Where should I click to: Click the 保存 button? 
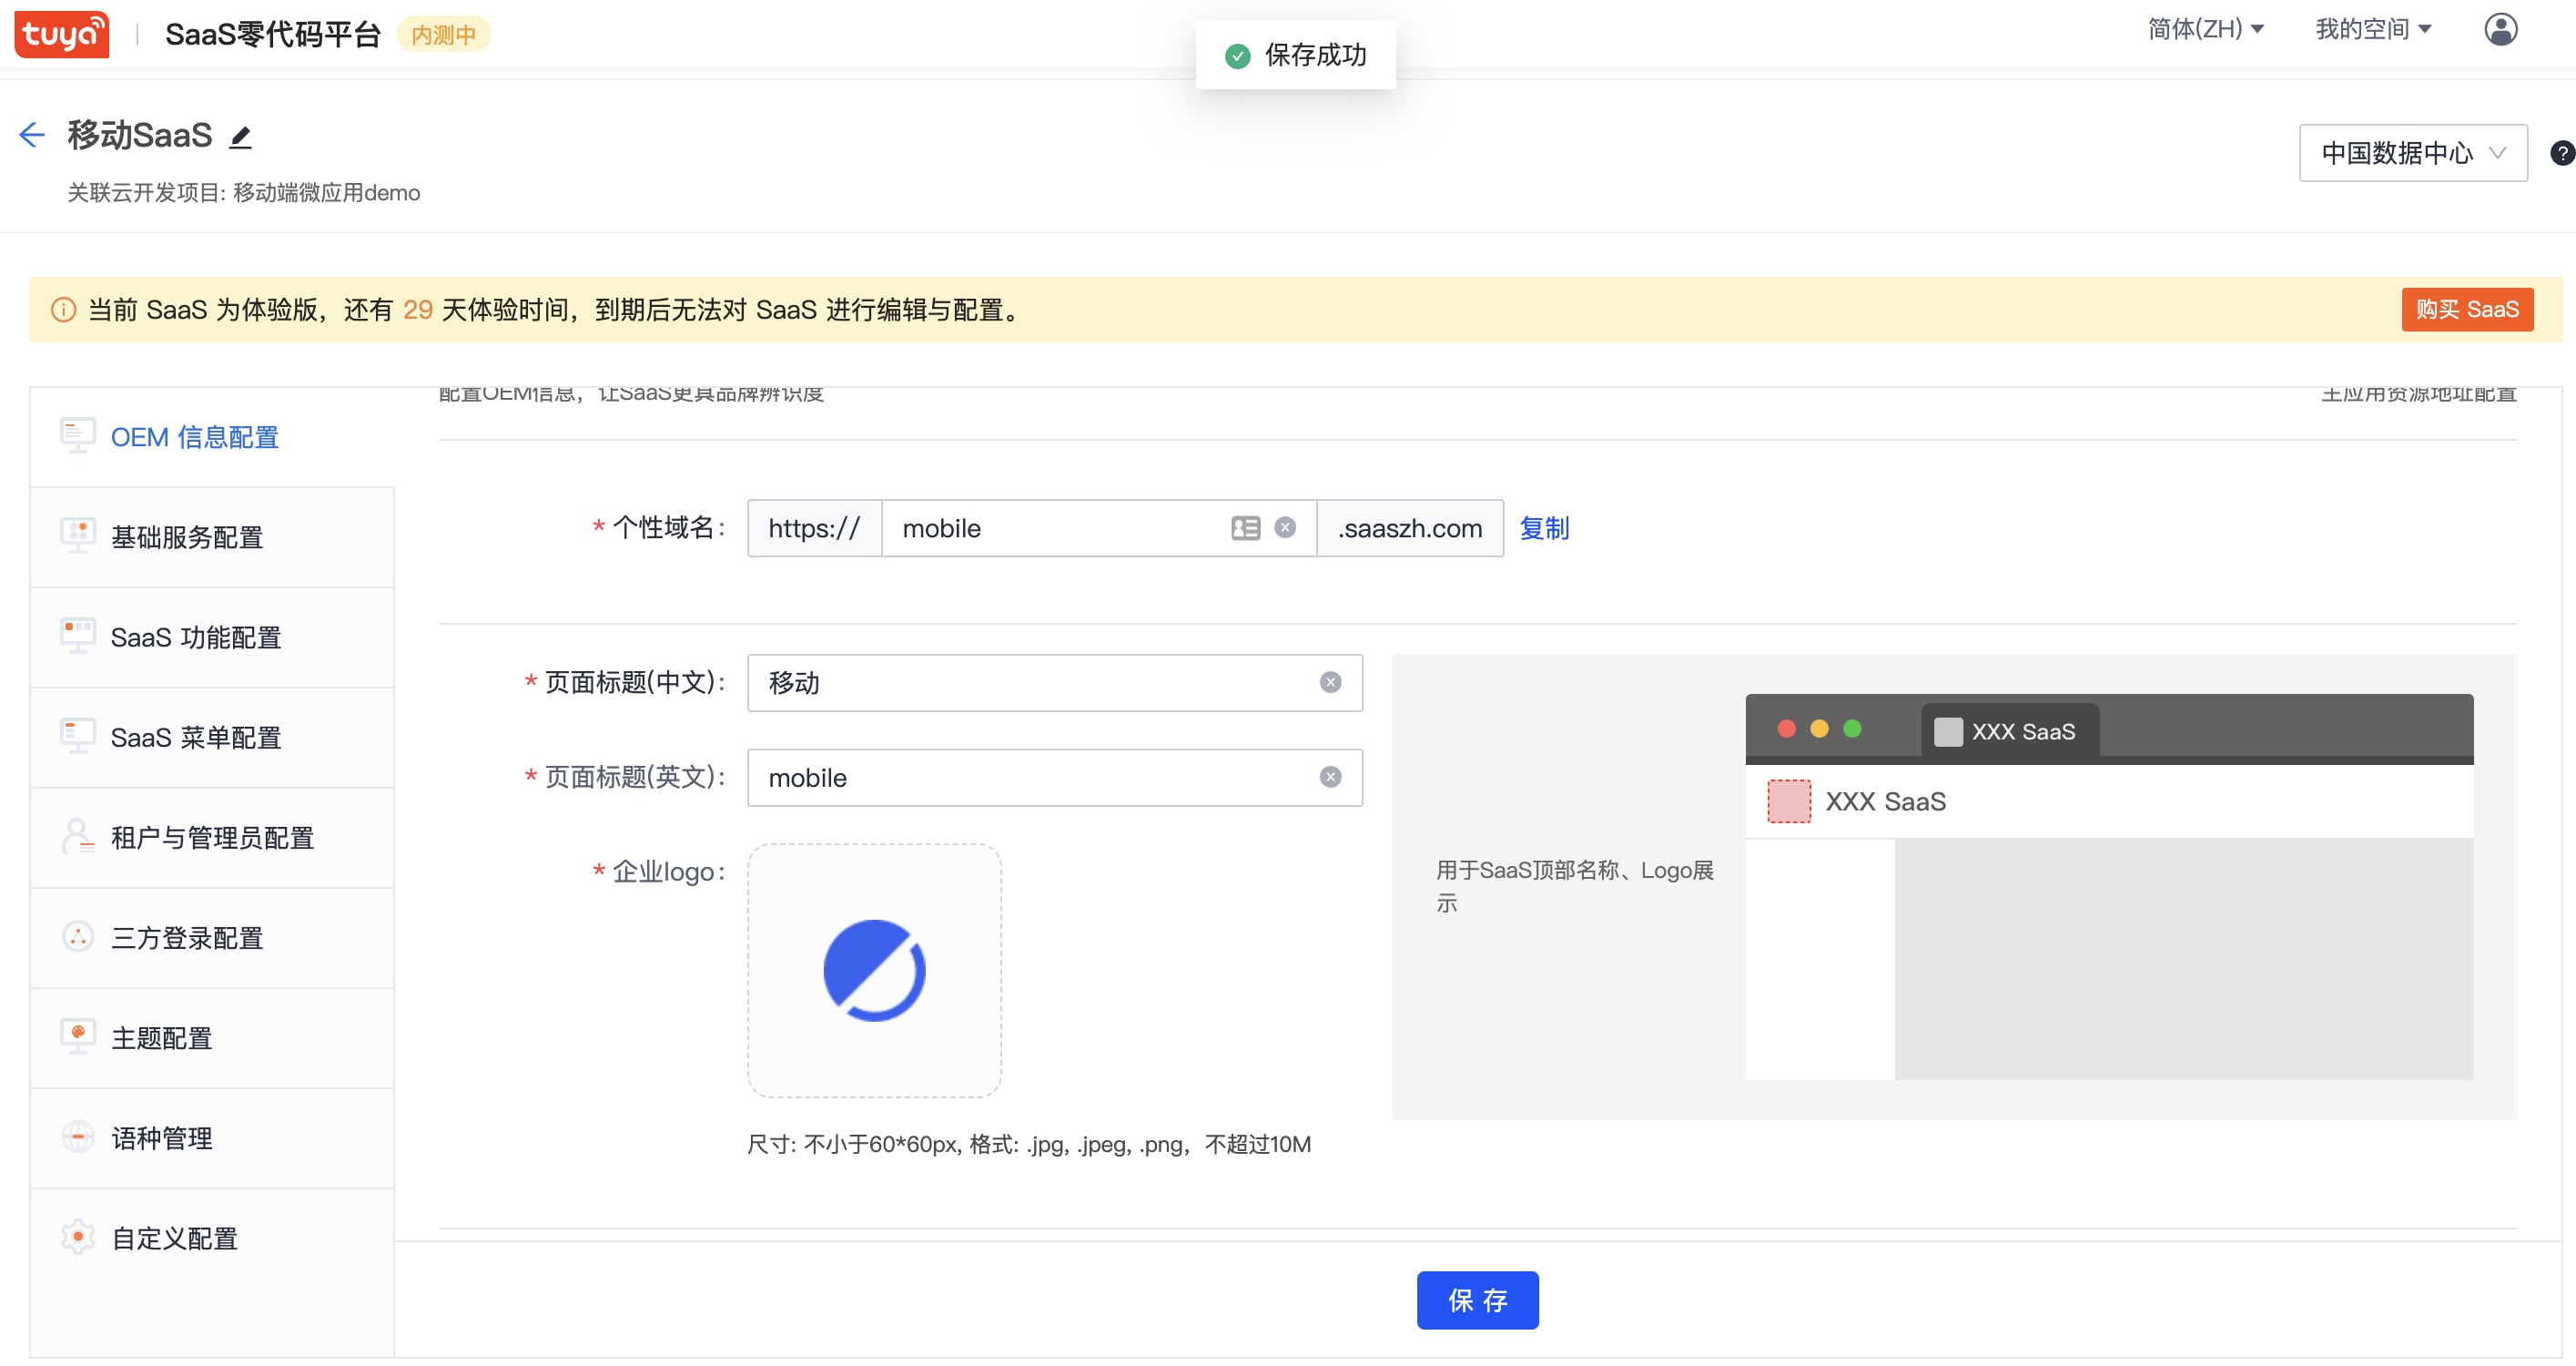pos(1477,1300)
